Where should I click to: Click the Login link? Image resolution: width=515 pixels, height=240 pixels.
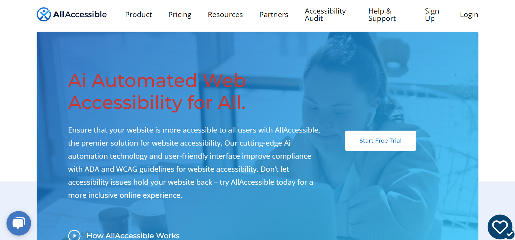click(469, 15)
